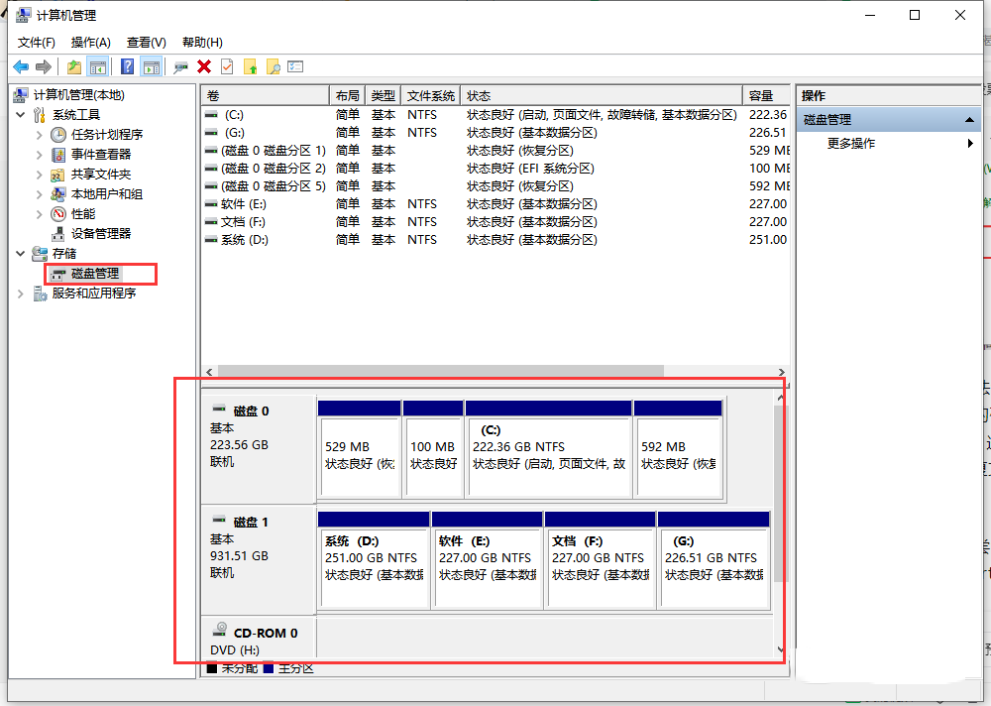Click the 存储 icon in tree

point(40,253)
